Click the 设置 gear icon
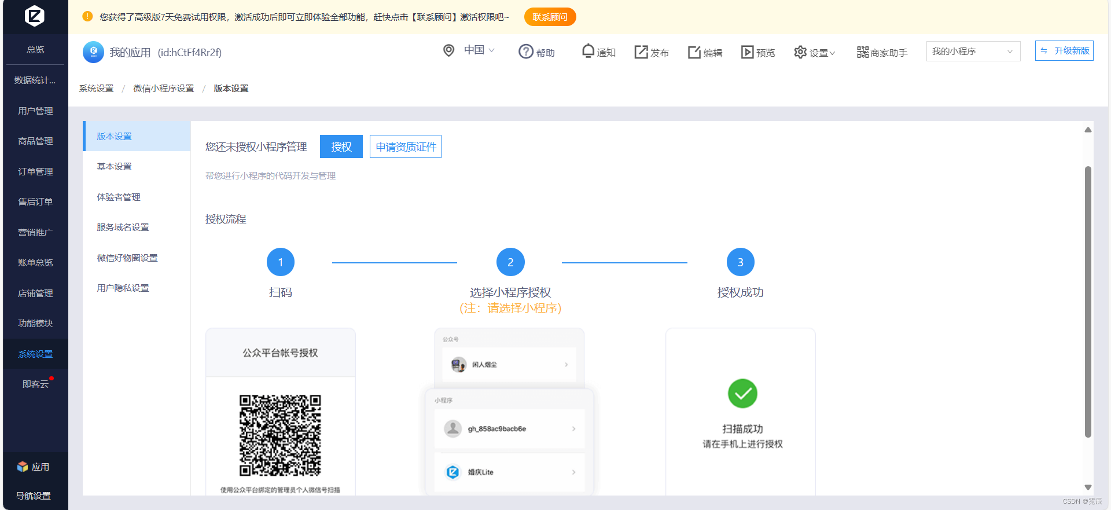 [800, 52]
